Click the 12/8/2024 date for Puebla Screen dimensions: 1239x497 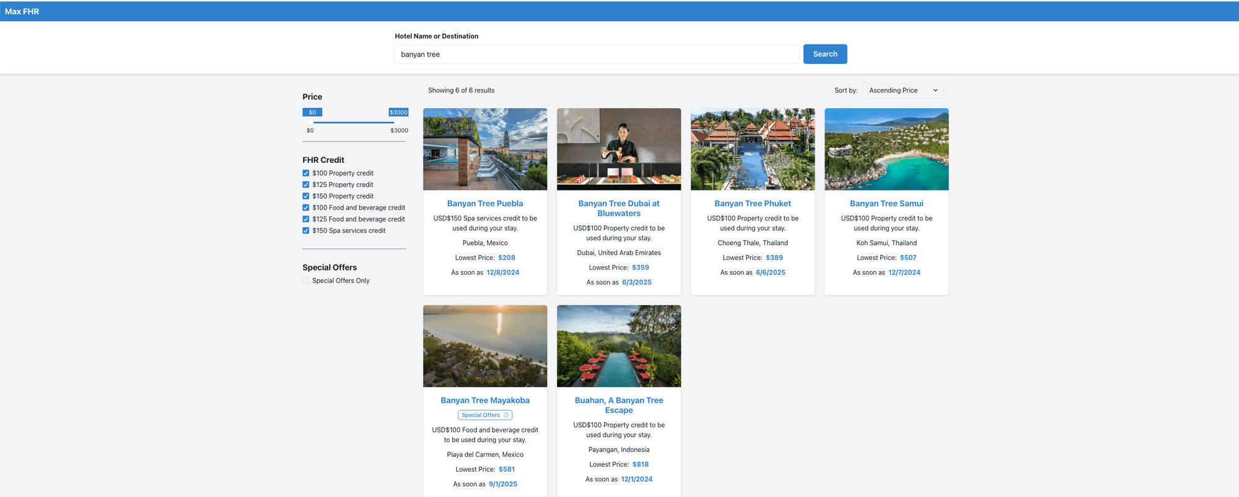[x=503, y=273]
